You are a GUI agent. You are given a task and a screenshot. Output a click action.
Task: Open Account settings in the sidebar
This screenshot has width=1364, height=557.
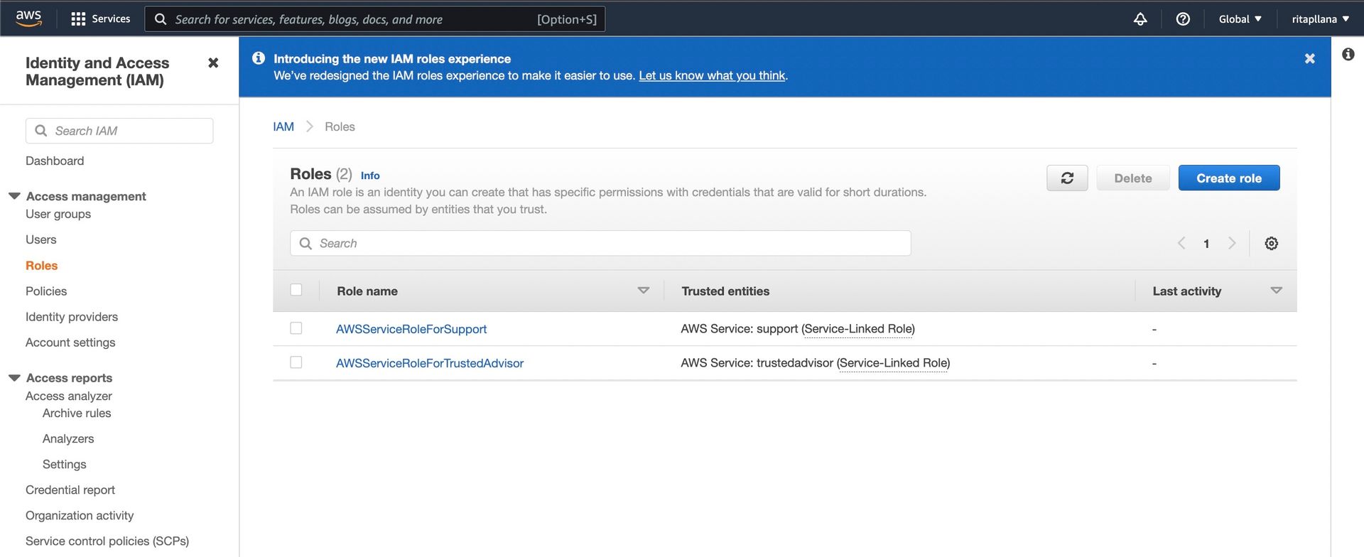[x=70, y=342]
